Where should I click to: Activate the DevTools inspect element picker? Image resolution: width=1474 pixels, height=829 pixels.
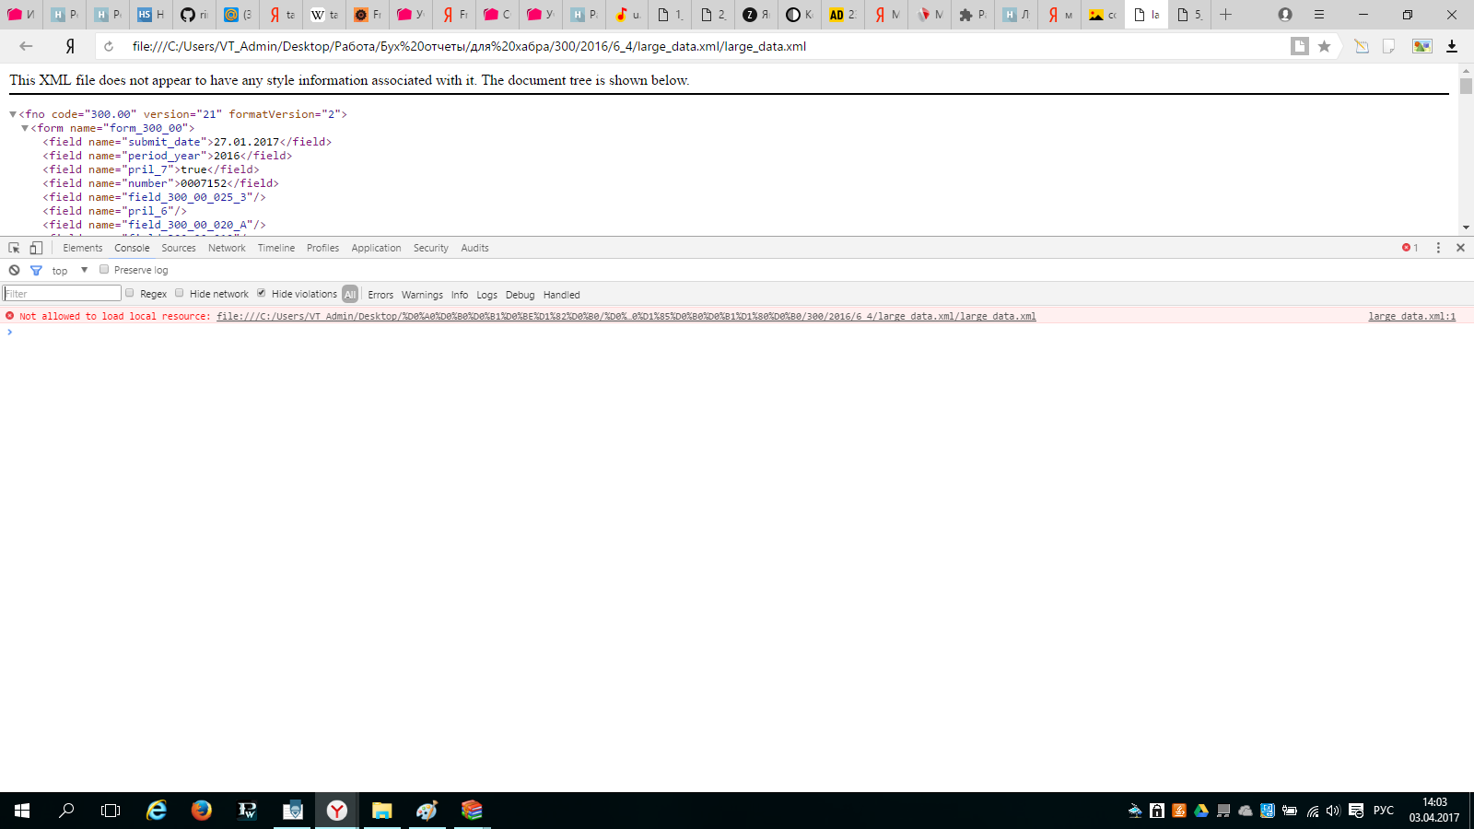click(14, 248)
